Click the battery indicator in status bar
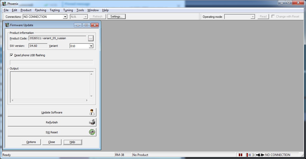 pyautogui.click(x=250, y=155)
